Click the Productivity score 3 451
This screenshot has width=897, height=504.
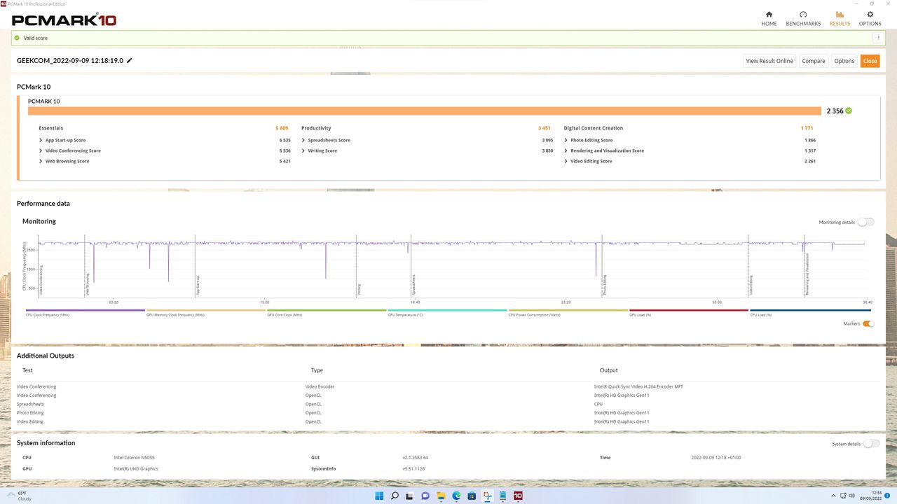coord(545,128)
